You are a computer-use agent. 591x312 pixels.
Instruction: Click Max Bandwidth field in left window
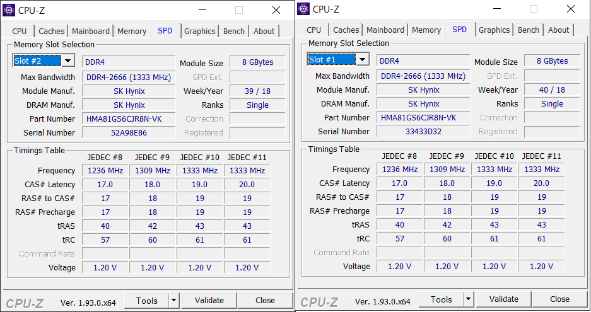(129, 78)
